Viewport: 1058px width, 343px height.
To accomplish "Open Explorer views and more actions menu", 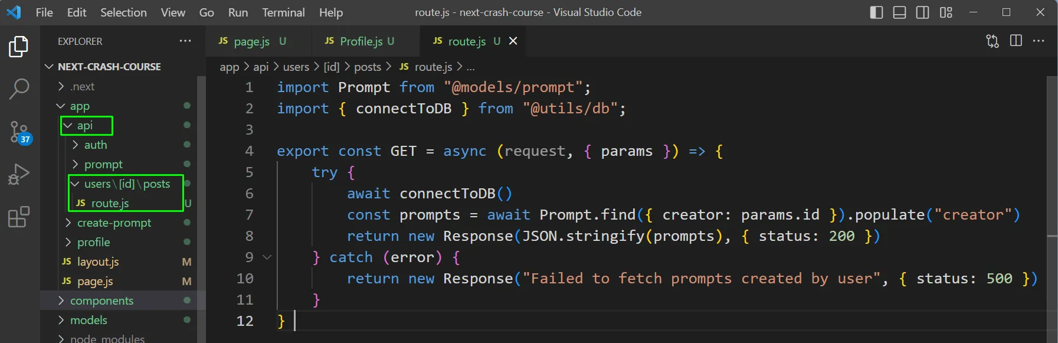I will click(185, 41).
